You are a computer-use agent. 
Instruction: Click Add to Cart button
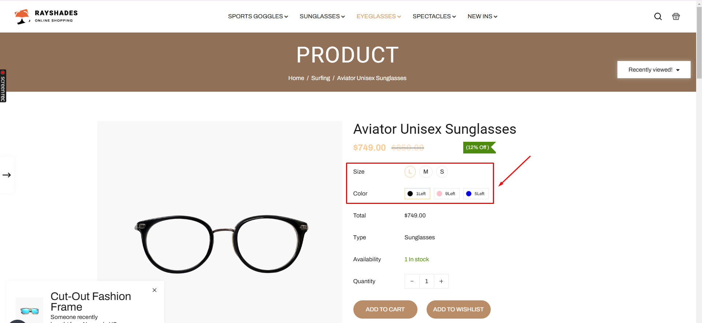pyautogui.click(x=385, y=309)
